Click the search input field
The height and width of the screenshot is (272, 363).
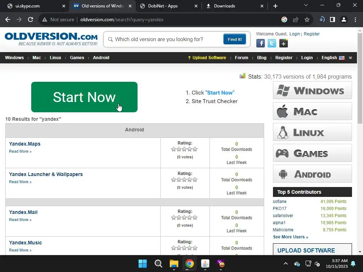(164, 39)
